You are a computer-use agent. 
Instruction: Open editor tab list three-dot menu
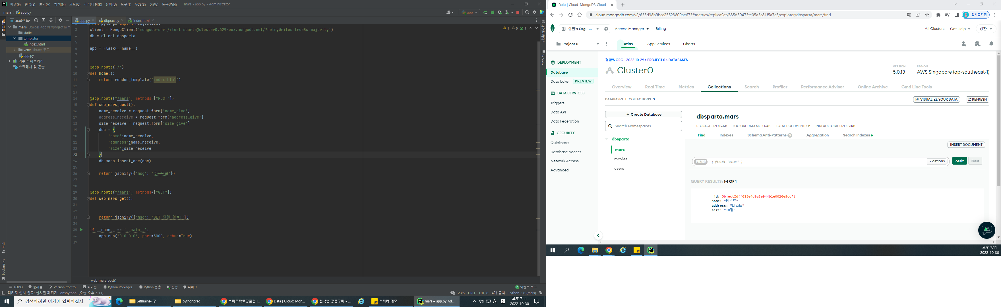tap(537, 20)
